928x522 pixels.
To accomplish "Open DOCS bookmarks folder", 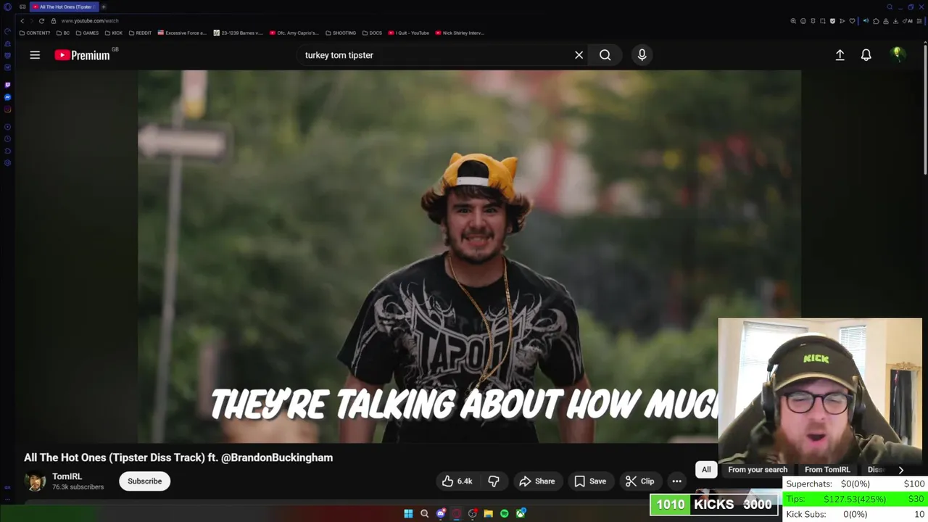I will pyautogui.click(x=372, y=33).
